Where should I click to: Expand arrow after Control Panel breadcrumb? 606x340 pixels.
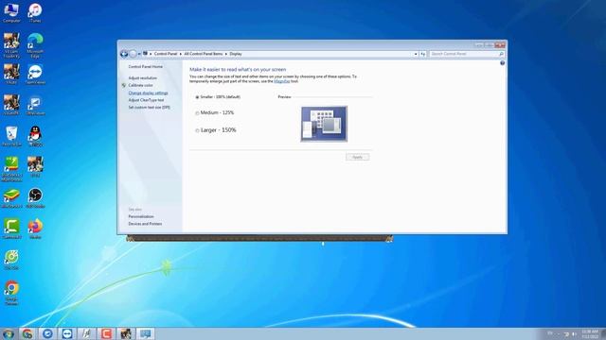pyautogui.click(x=181, y=54)
